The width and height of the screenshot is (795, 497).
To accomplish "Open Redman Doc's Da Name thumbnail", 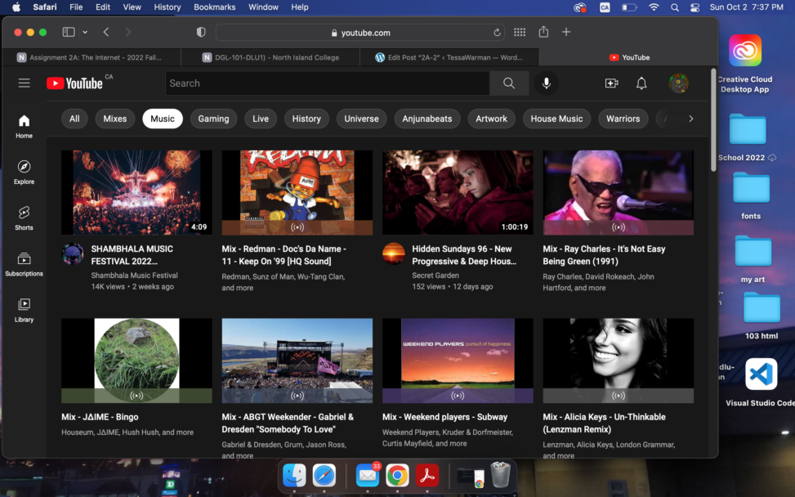I will click(x=297, y=192).
